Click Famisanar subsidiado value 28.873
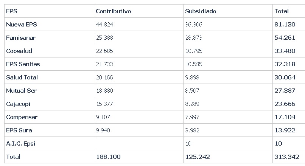This screenshot has height=166, width=305. [193, 38]
